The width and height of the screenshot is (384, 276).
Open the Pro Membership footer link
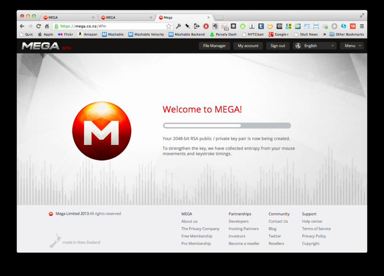tap(196, 244)
